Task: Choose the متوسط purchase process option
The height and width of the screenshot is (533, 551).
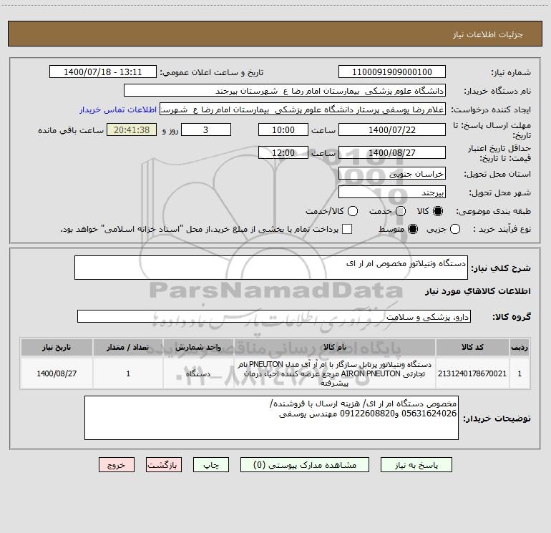Action: [413, 230]
